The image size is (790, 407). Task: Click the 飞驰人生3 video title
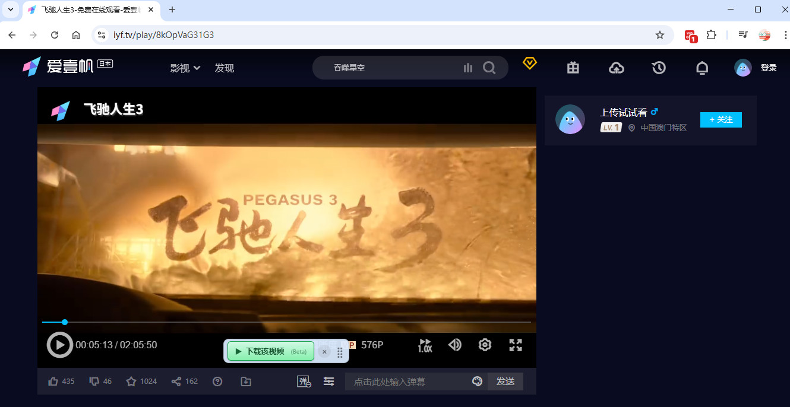[x=113, y=110]
